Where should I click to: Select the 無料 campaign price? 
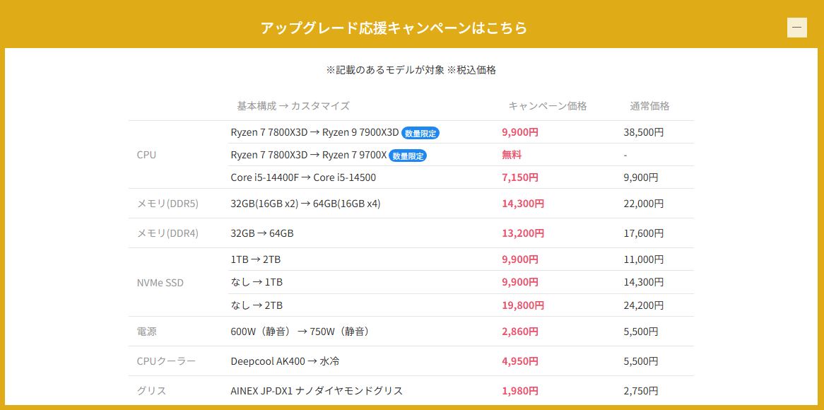click(x=512, y=155)
